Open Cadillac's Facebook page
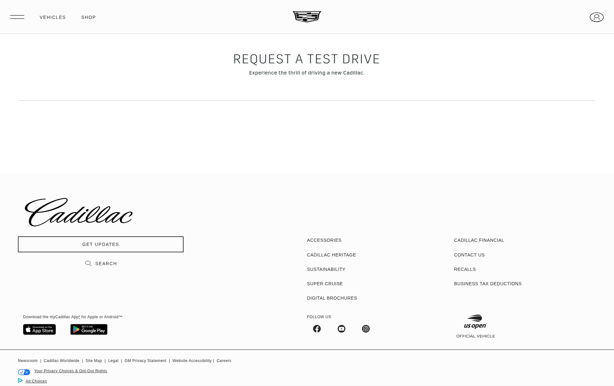The width and height of the screenshot is (614, 386). (317, 329)
